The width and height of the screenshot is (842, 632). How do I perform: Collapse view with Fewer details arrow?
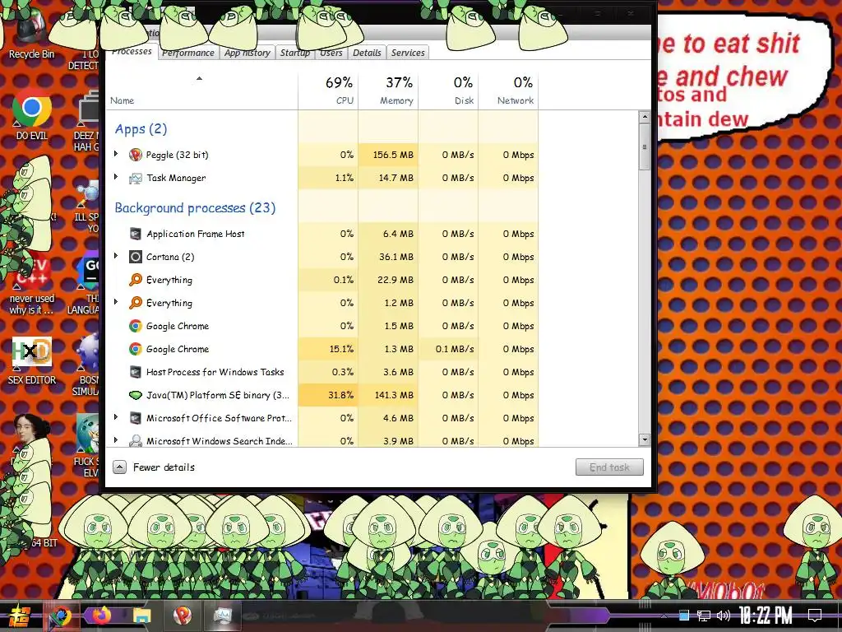(120, 467)
